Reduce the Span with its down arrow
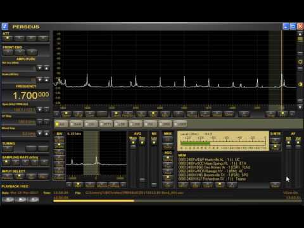The height and width of the screenshot is (228, 304). 39,110
